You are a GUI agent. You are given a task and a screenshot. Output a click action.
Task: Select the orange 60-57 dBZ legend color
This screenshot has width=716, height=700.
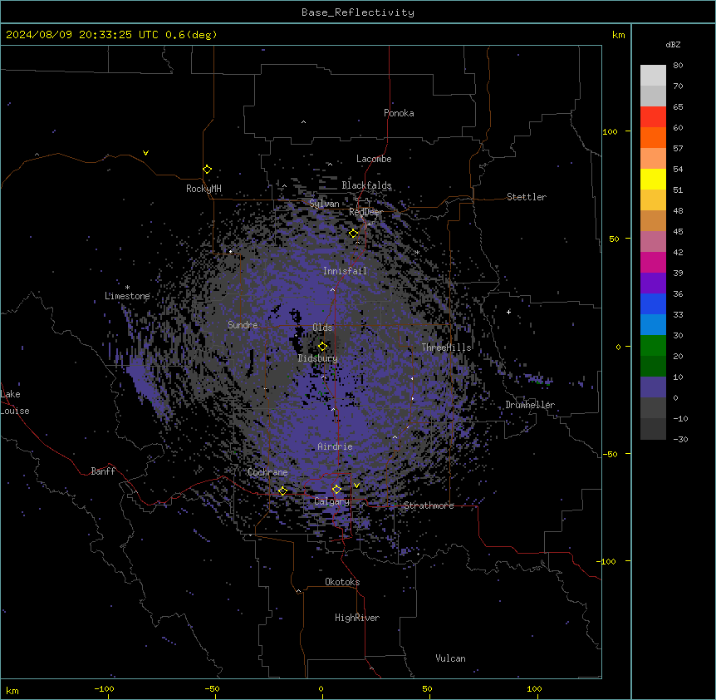(653, 137)
